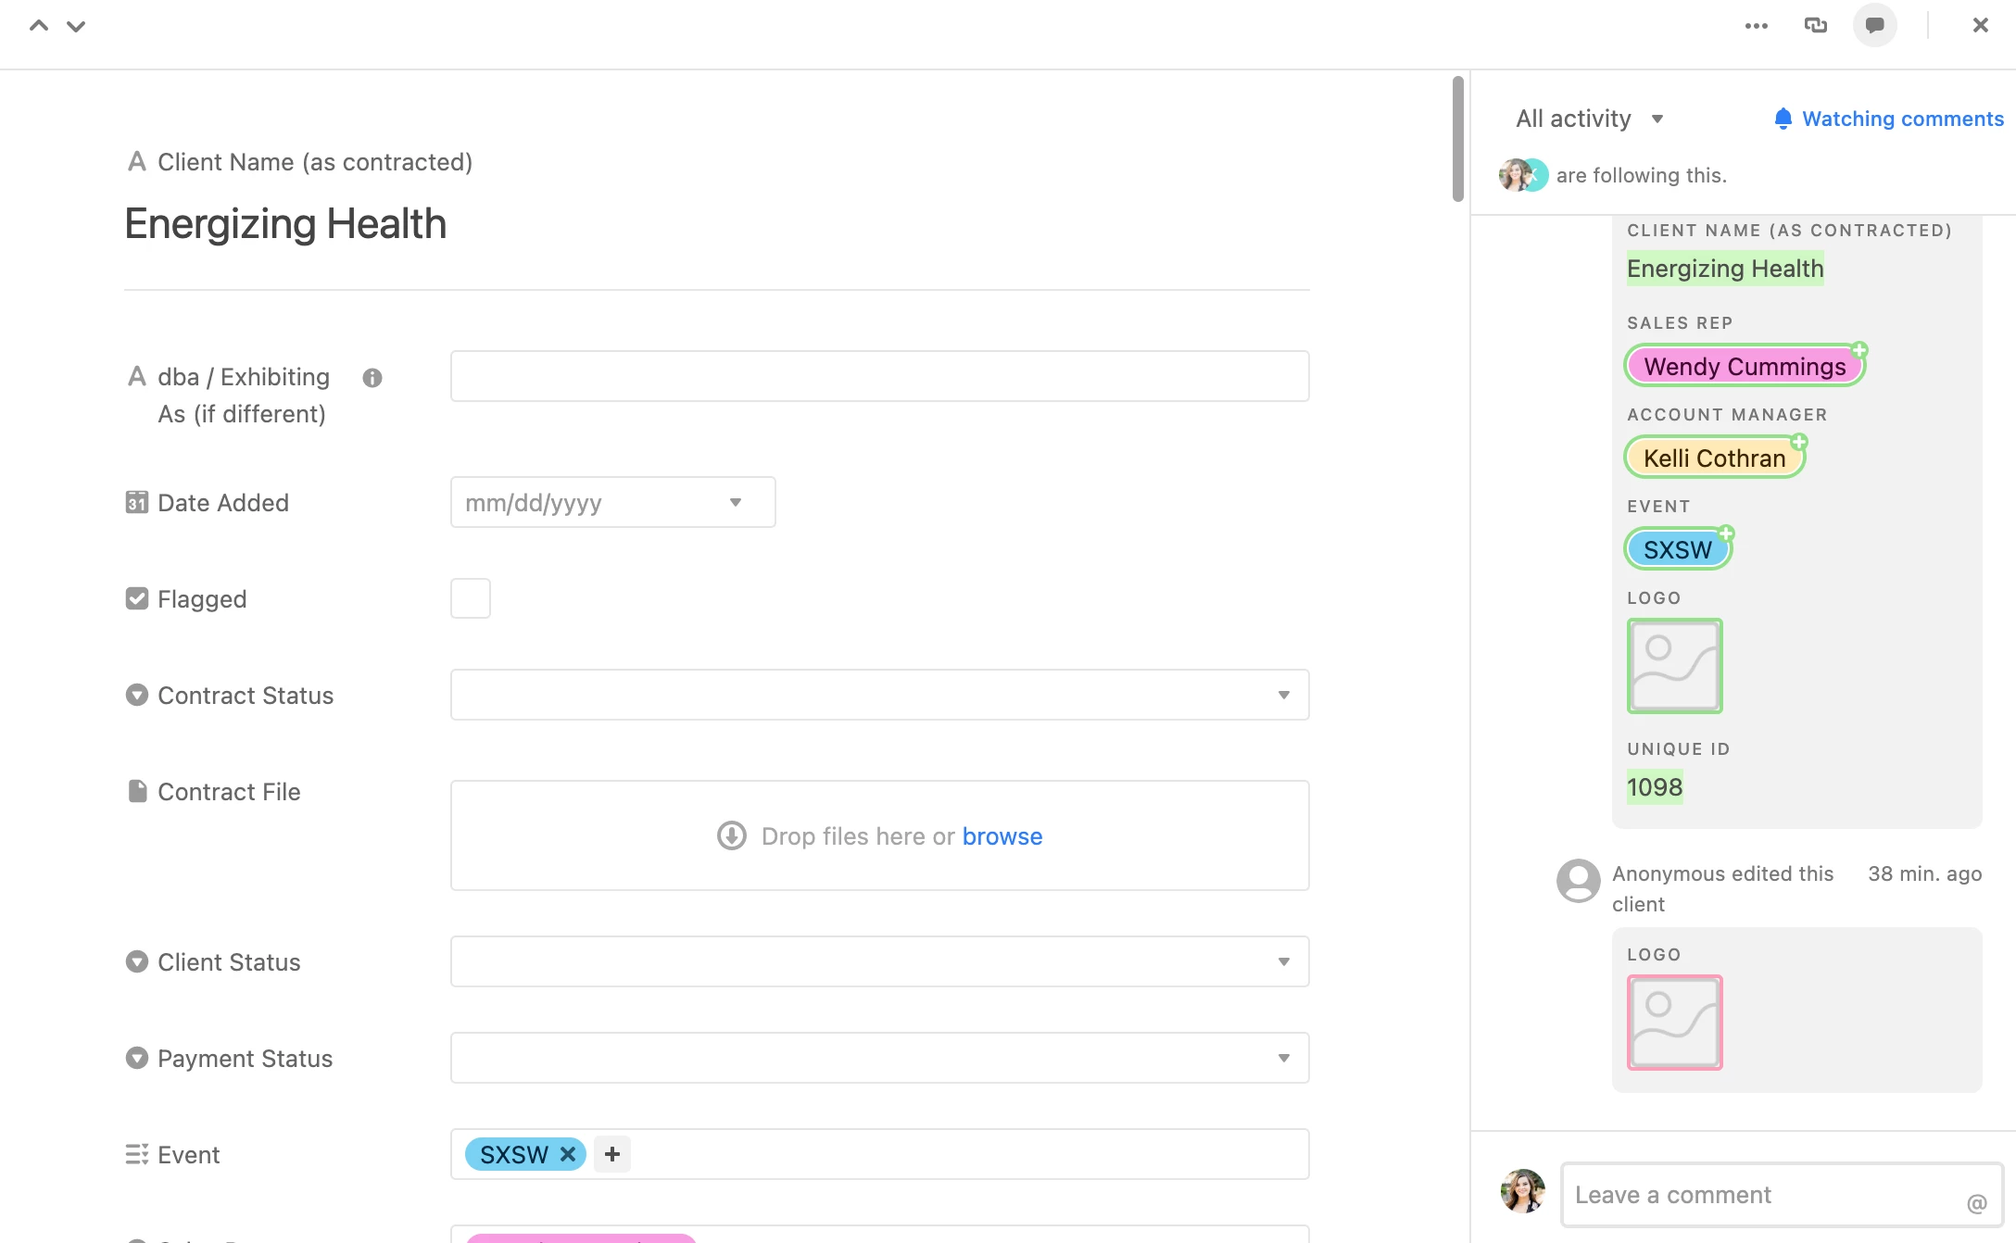Click the Wendy Cummings sales rep chip
2016x1243 pixels.
point(1744,366)
